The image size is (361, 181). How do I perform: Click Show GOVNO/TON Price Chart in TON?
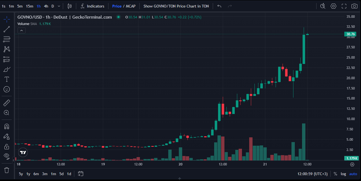click(176, 6)
